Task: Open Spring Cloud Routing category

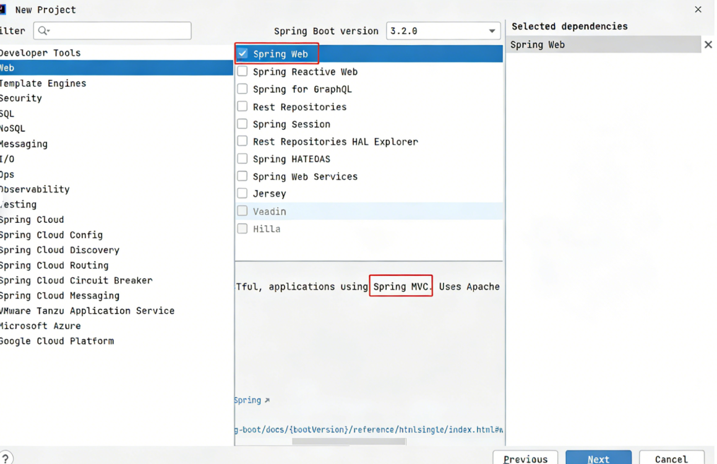Action: (116, 265)
